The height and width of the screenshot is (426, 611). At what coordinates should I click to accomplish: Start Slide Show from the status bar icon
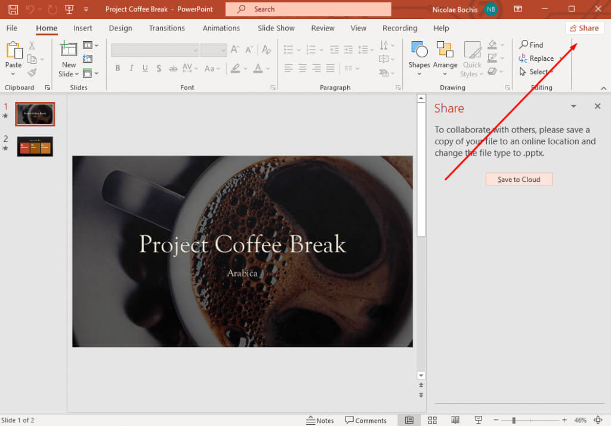(x=478, y=420)
